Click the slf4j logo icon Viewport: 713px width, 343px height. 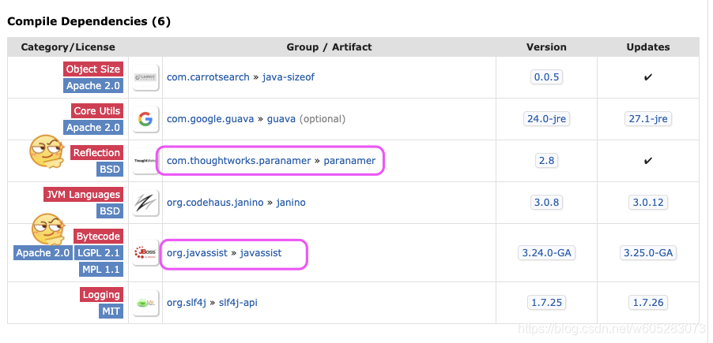click(x=145, y=303)
